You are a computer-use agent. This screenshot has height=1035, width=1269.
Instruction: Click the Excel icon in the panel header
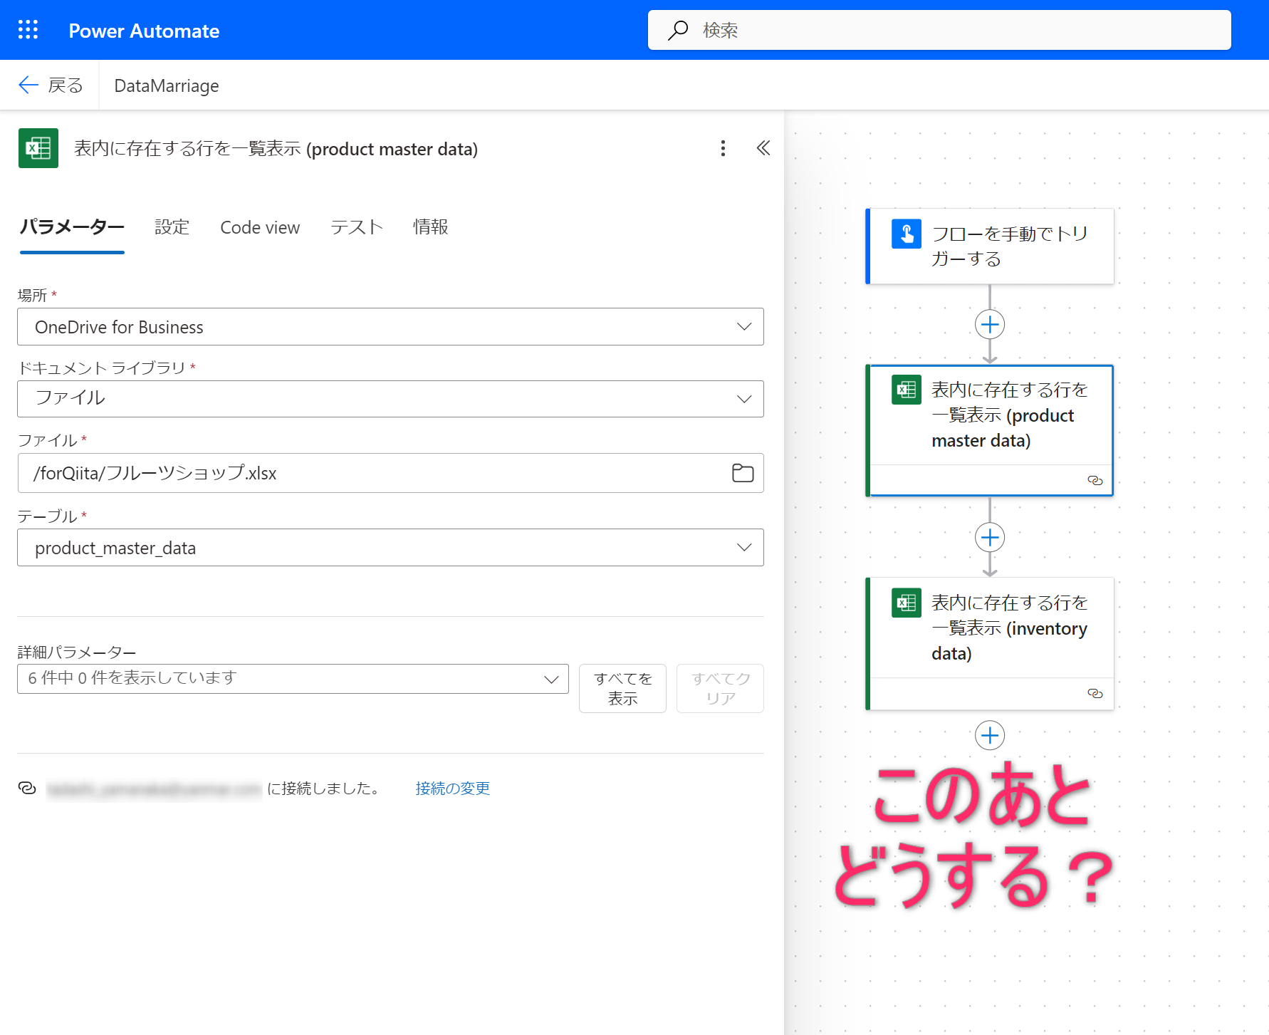pyautogui.click(x=38, y=148)
